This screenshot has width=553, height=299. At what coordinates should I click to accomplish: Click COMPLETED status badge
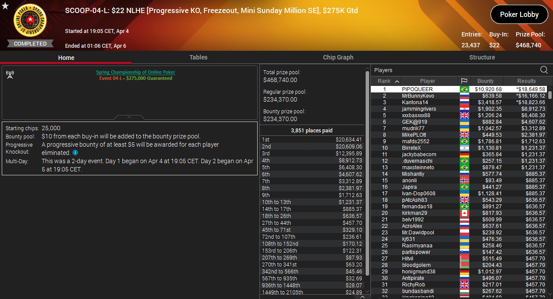(30, 43)
